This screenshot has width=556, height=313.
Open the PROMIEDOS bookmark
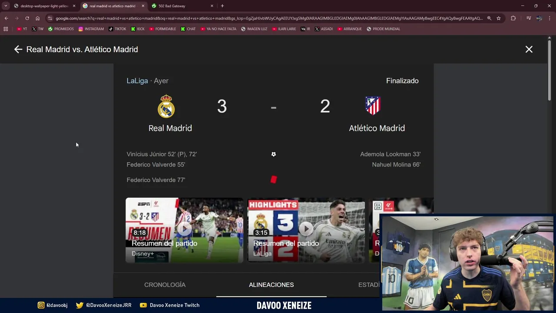click(x=61, y=29)
